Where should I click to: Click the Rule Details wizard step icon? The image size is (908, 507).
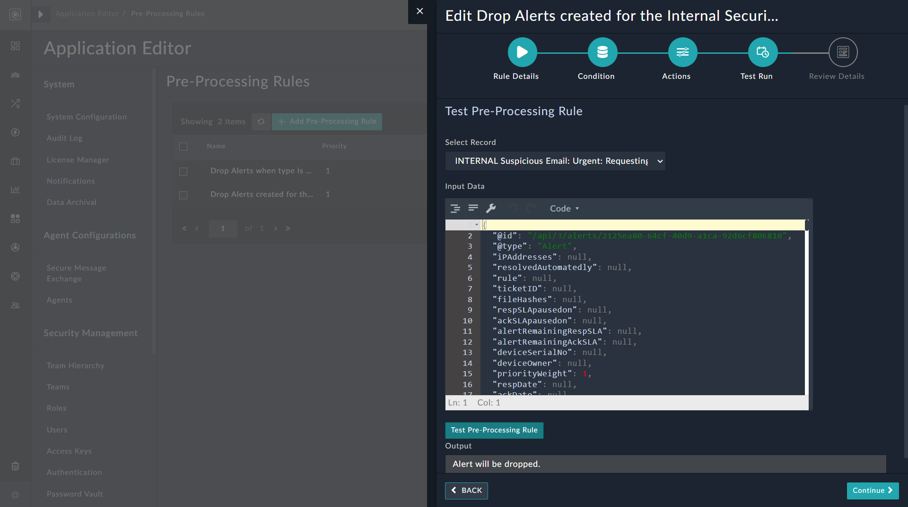522,52
